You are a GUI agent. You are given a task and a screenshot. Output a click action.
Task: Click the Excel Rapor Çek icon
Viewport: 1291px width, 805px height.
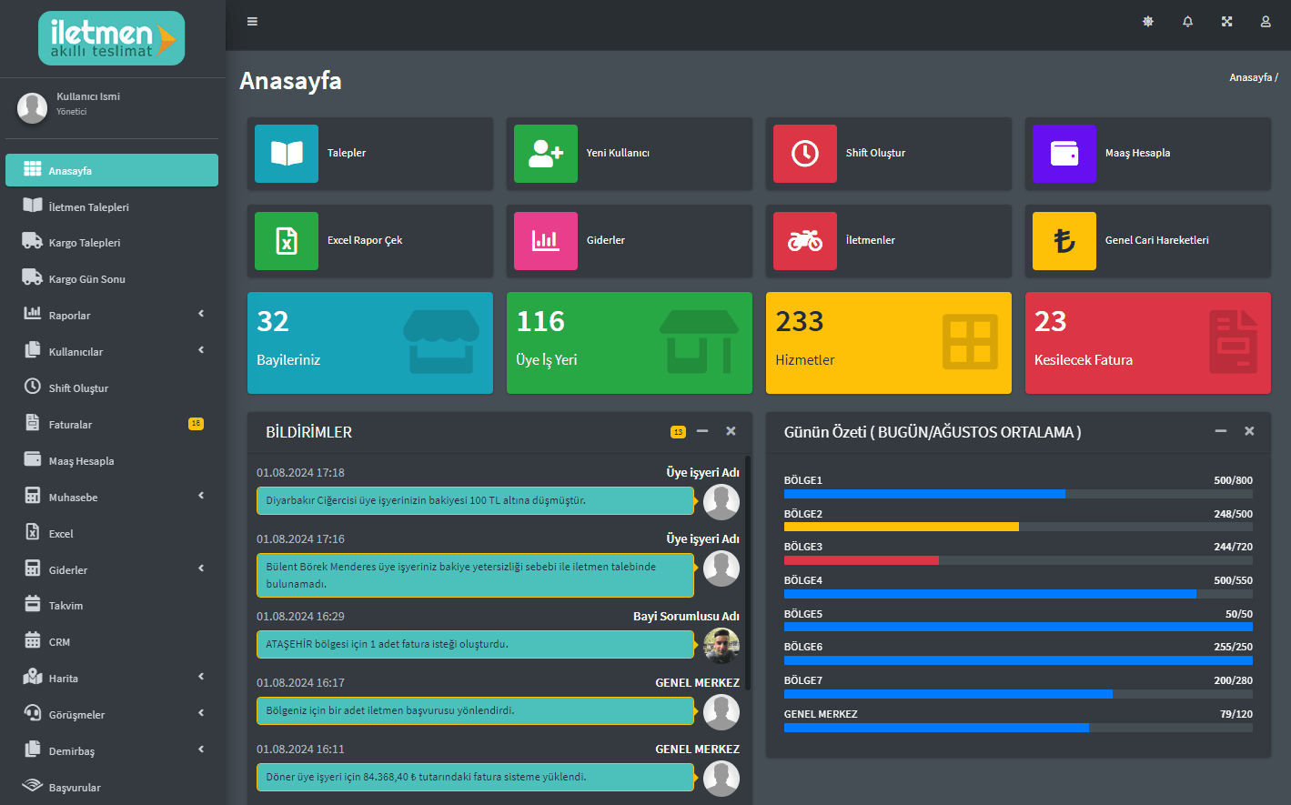287,241
